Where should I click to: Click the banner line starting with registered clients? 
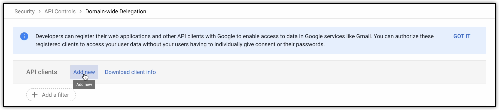pyautogui.click(x=180, y=44)
